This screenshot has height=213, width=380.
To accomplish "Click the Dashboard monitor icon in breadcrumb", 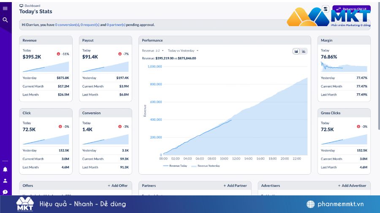I will coord(21,6).
